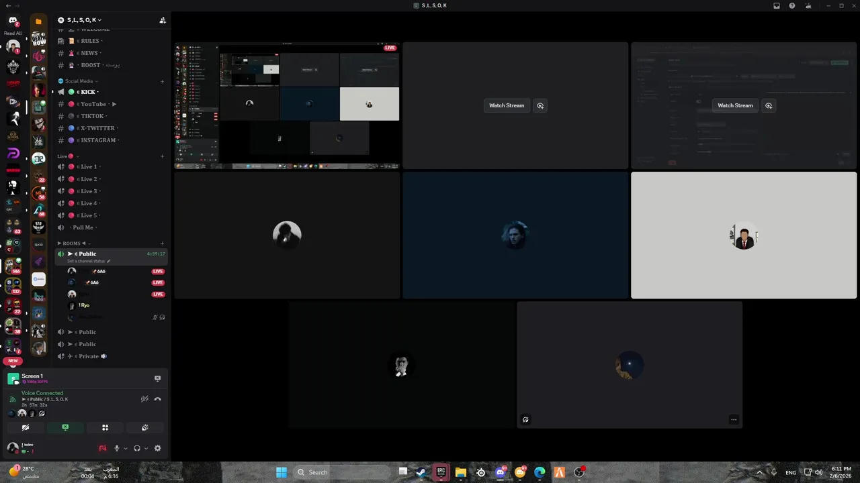Click the pop-out icon on the blurred stream tile
860x483 pixels.
[769, 105]
